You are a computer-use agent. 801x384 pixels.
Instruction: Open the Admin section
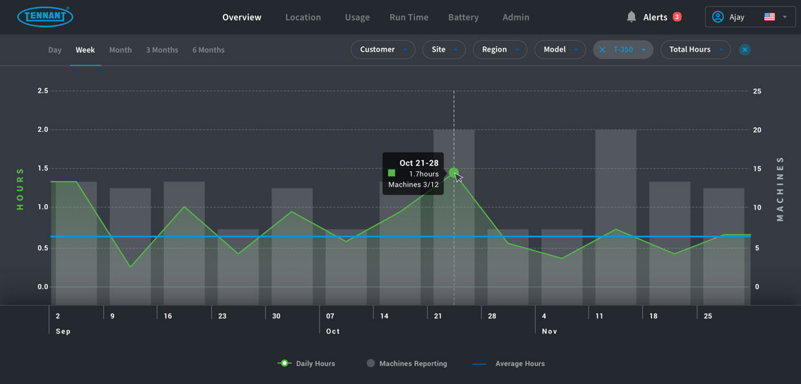click(x=516, y=18)
